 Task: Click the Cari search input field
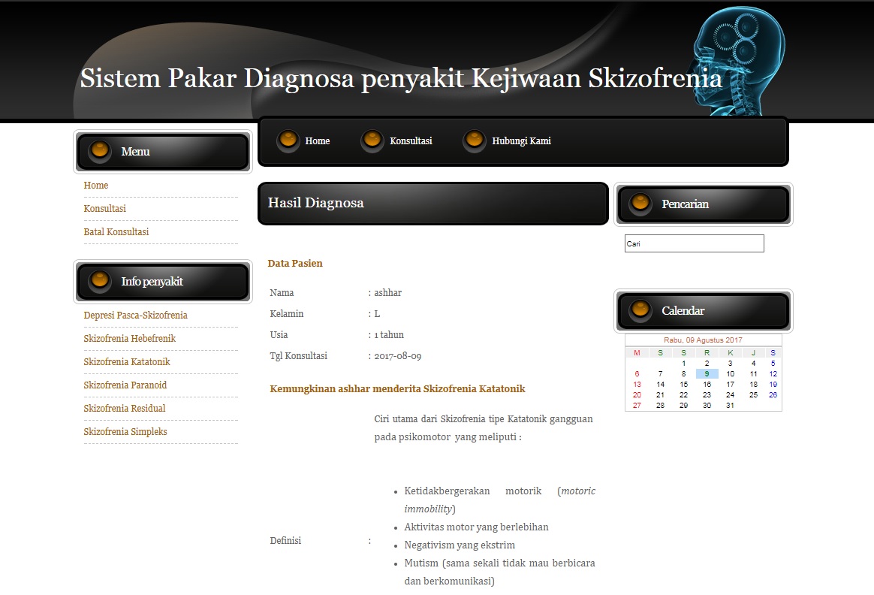click(x=693, y=243)
